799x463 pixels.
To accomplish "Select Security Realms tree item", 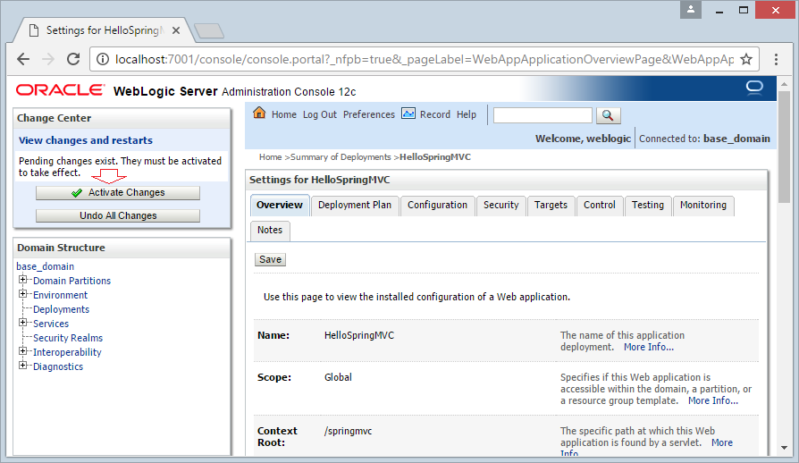I will tap(68, 338).
